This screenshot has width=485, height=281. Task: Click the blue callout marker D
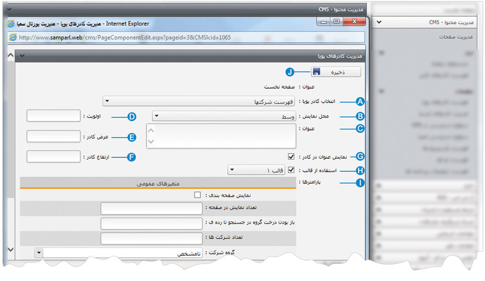click(x=131, y=117)
